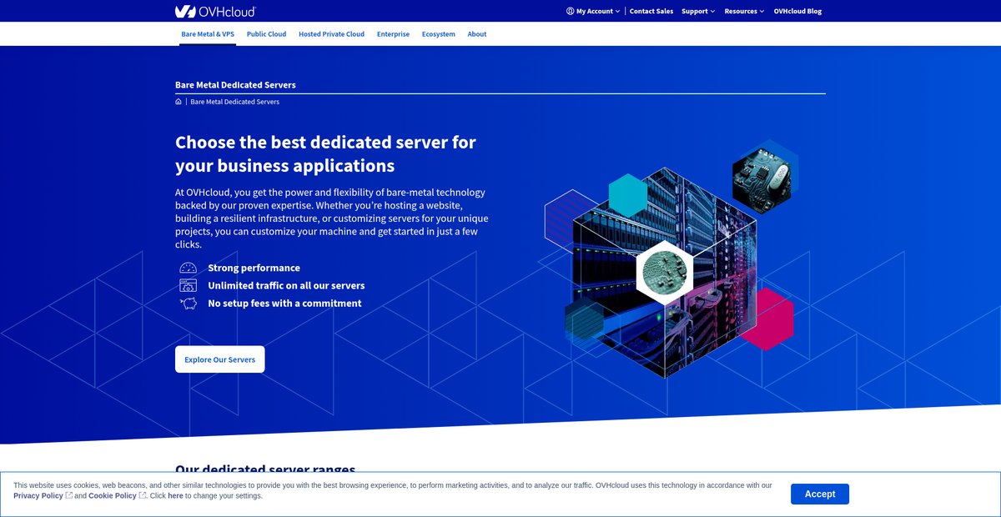Click the Cookie Policy external link icon
1001x517 pixels.
click(143, 495)
